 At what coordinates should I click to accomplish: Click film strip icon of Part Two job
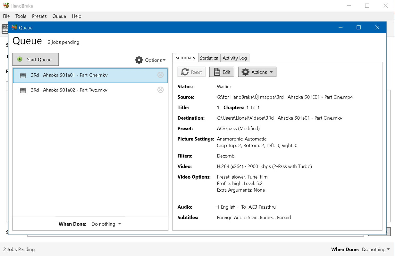click(23, 91)
